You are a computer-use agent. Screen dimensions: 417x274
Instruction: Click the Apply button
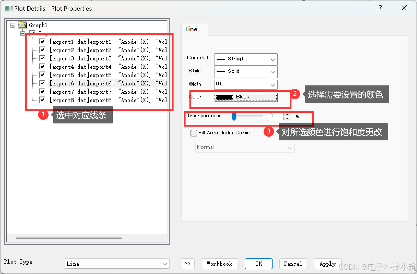327,264
